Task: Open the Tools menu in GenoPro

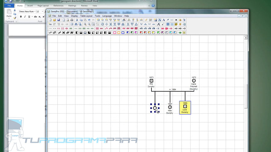Action: click(97, 16)
